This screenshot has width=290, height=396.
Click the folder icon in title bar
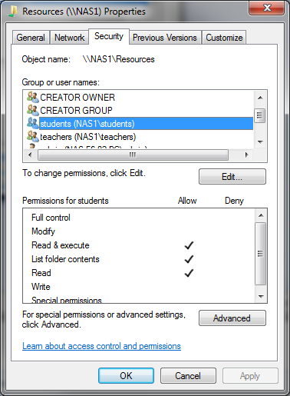[13, 12]
